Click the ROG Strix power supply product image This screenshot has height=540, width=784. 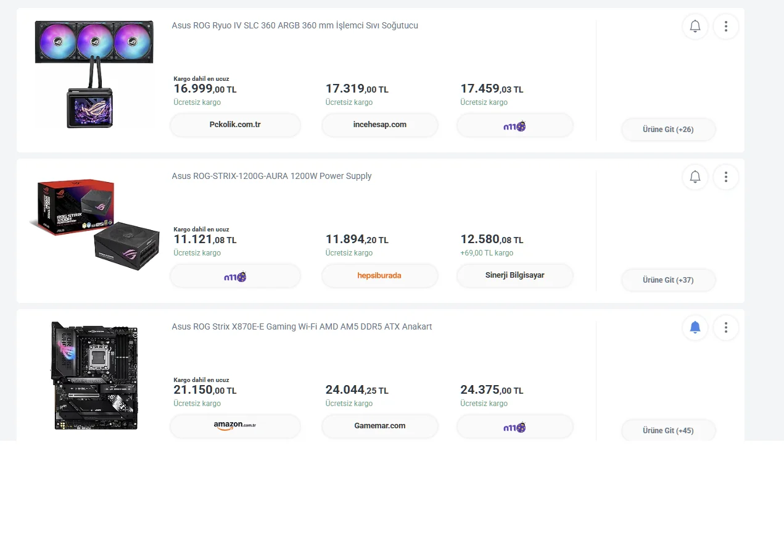pyautogui.click(x=94, y=224)
